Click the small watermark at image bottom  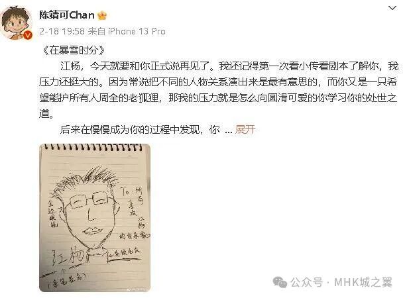tap(137, 290)
